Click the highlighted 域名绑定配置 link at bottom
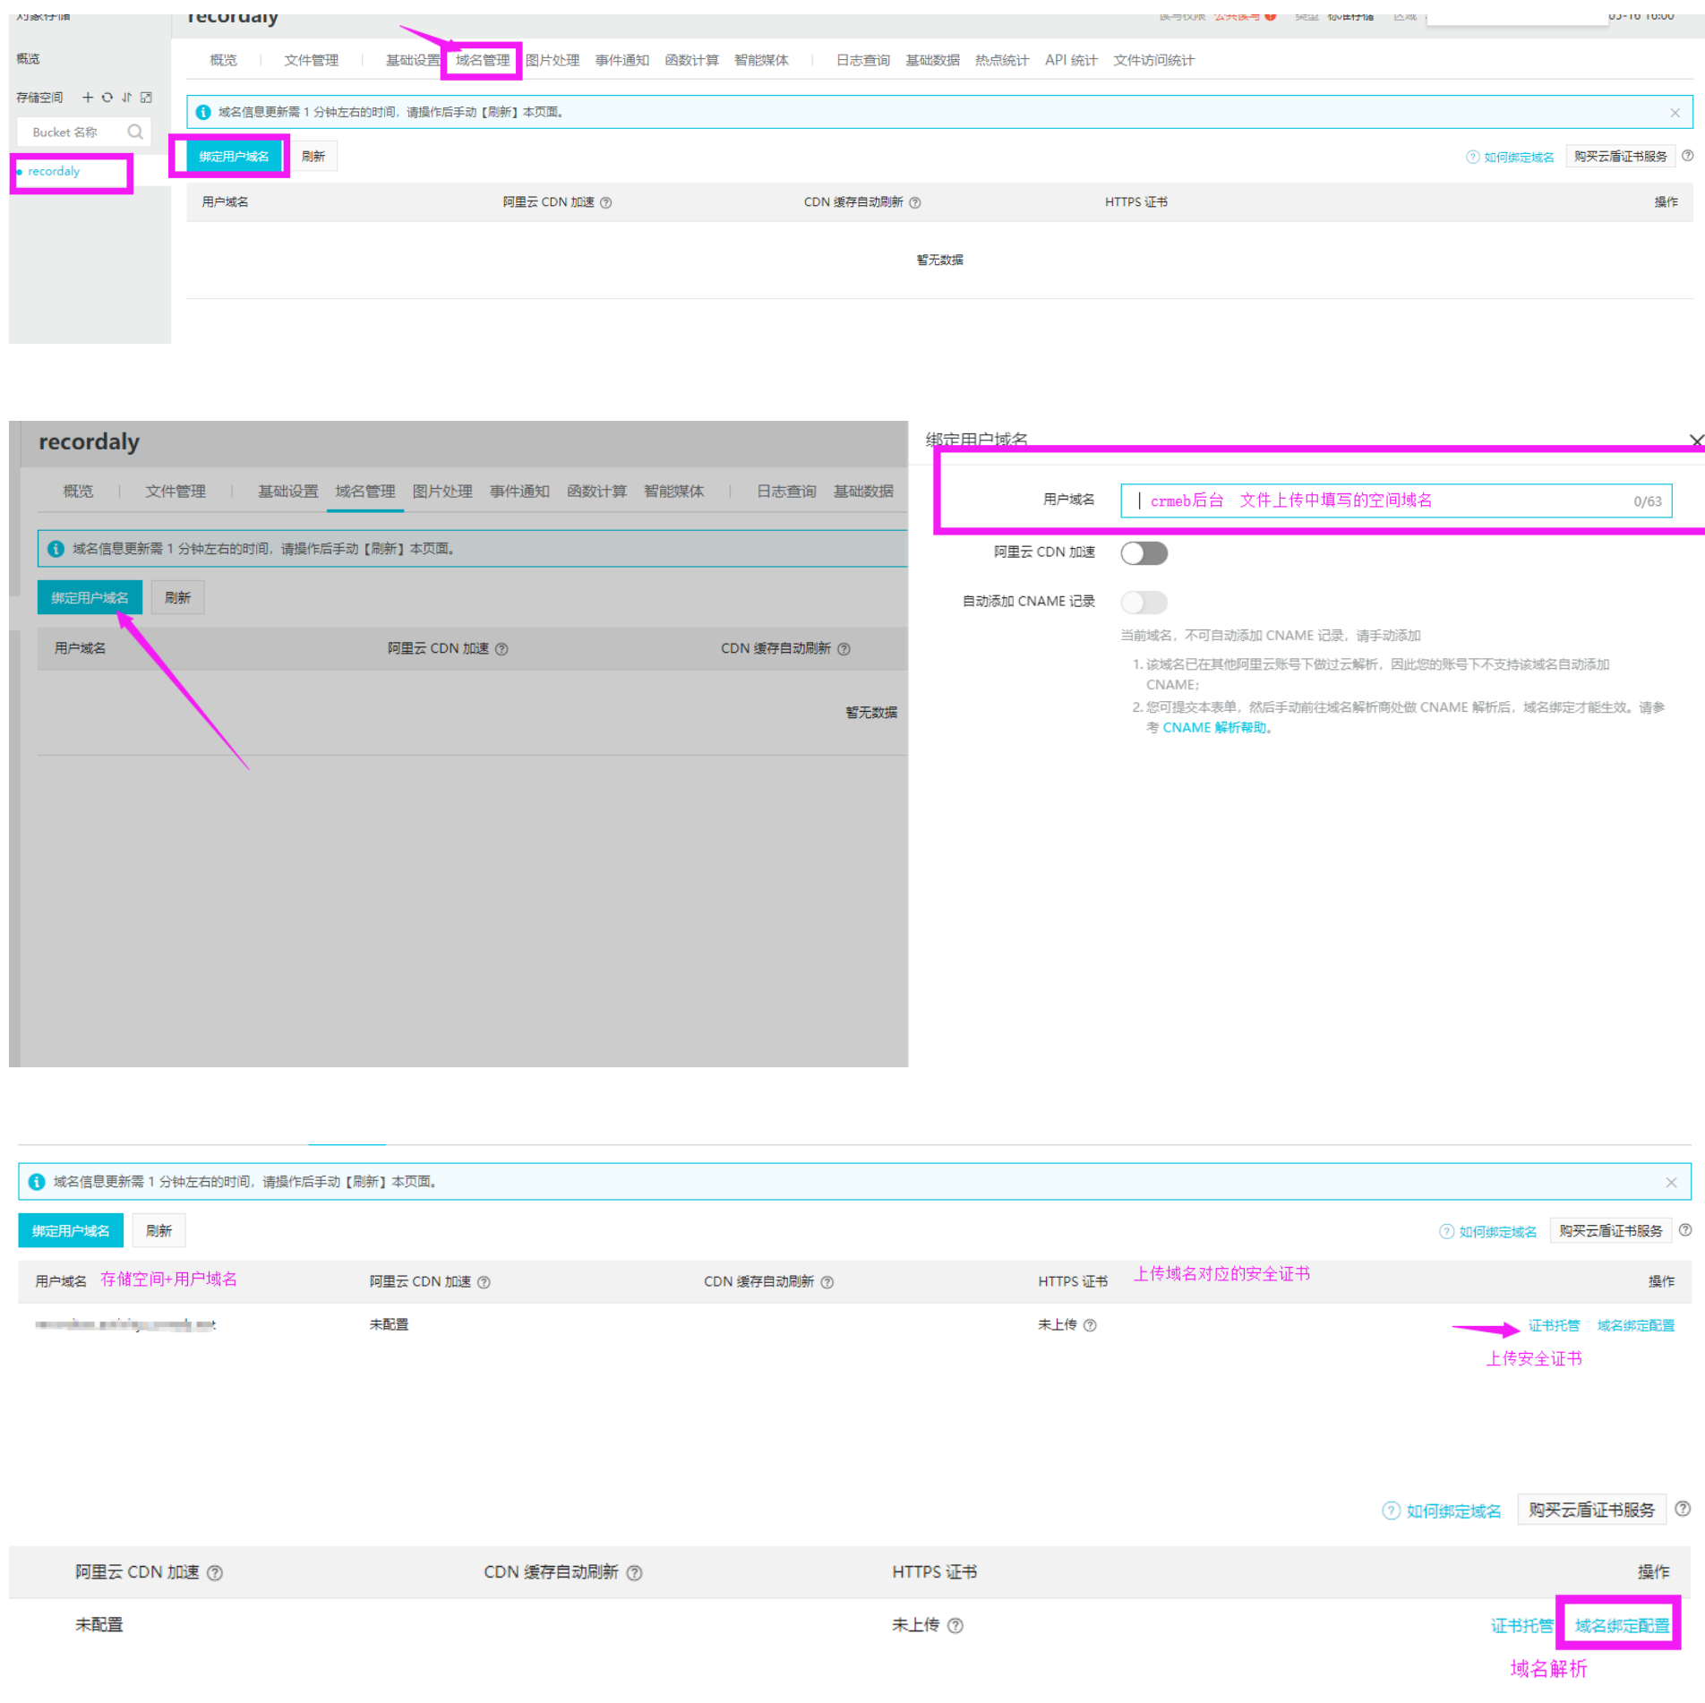Screen dimensions: 1705x1703 1622,1625
